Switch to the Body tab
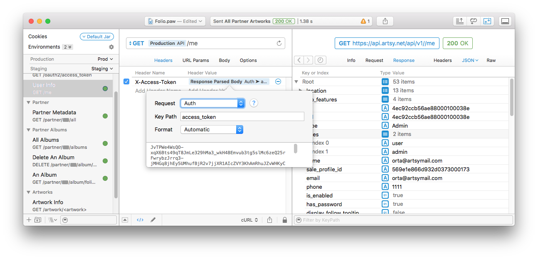This screenshot has width=538, height=259. (x=225, y=60)
